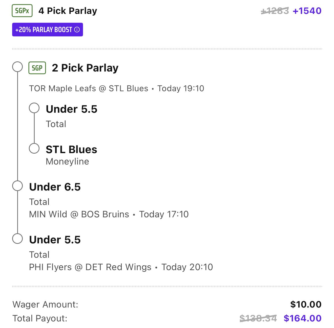Screen dimensions: 334x328
Task: Select the STL Blues Moneyline pick text
Action: click(71, 150)
